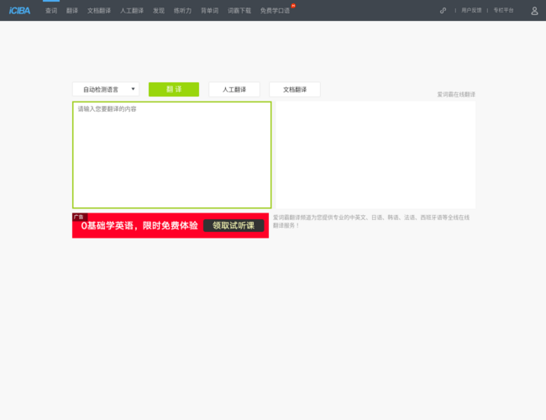This screenshot has width=546, height=420.
Task: Select the 发现 nav item
Action: coord(159,11)
